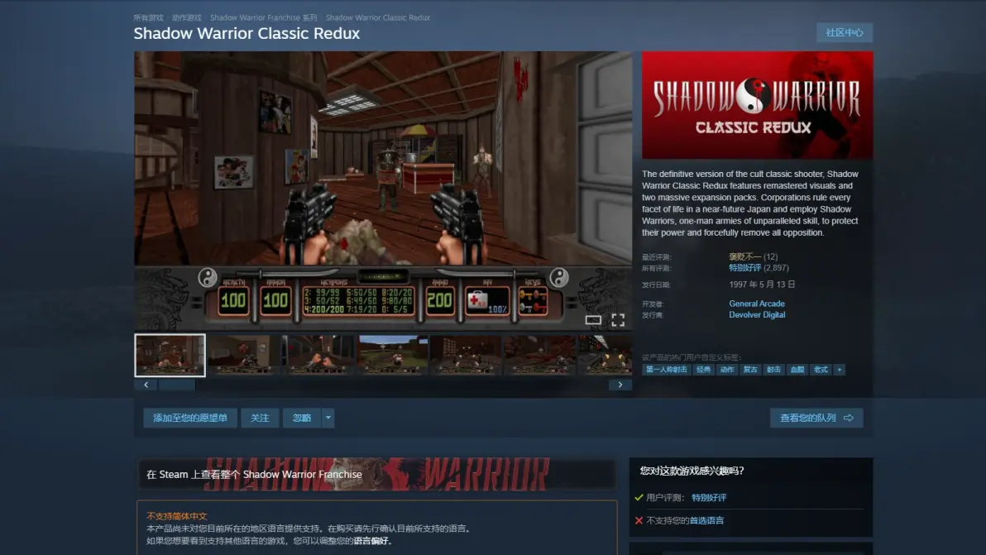Select the 射击 tag

(x=773, y=370)
